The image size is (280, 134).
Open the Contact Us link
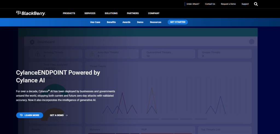pyautogui.click(x=210, y=4)
